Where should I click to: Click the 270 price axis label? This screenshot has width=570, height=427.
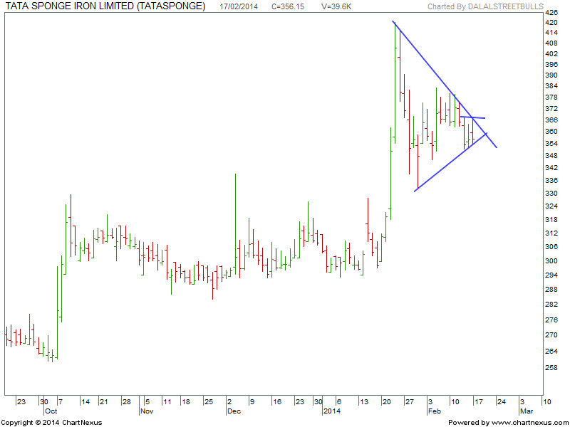pos(551,335)
